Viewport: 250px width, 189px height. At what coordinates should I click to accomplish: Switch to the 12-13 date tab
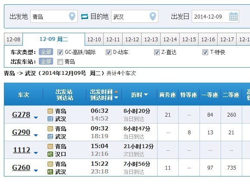(151, 39)
